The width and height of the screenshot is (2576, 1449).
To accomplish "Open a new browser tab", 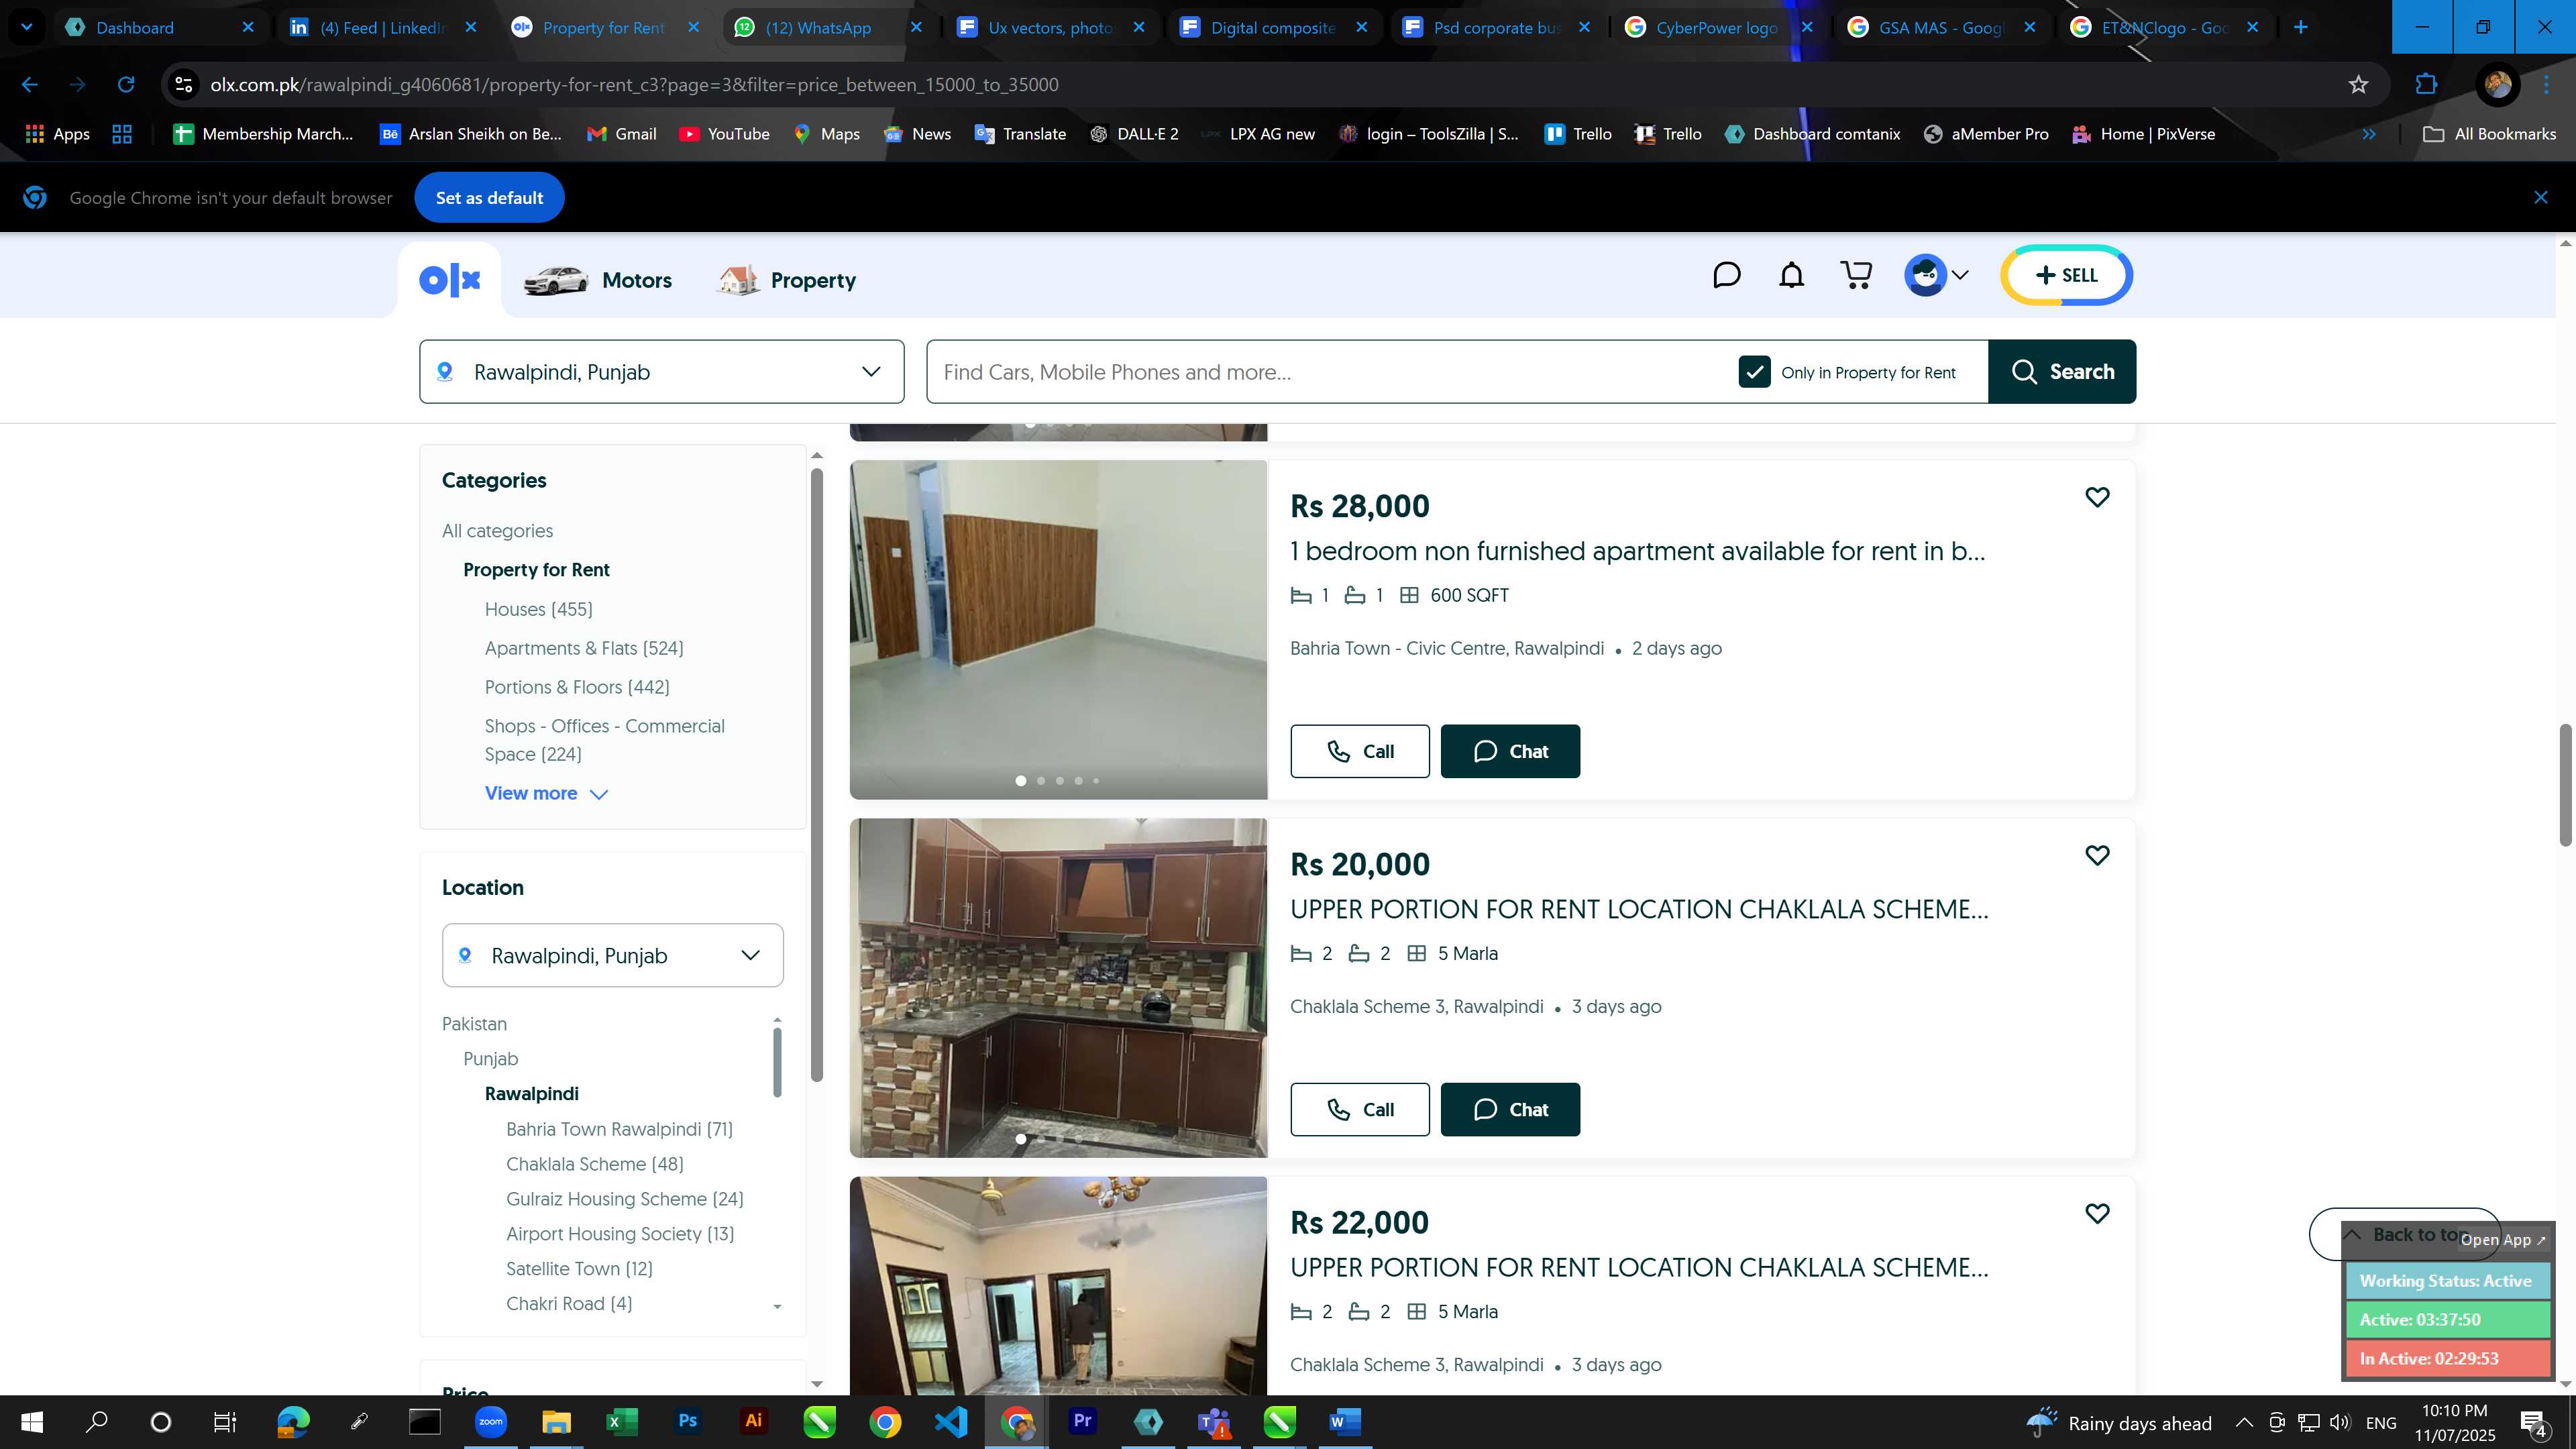I will tap(2301, 27).
